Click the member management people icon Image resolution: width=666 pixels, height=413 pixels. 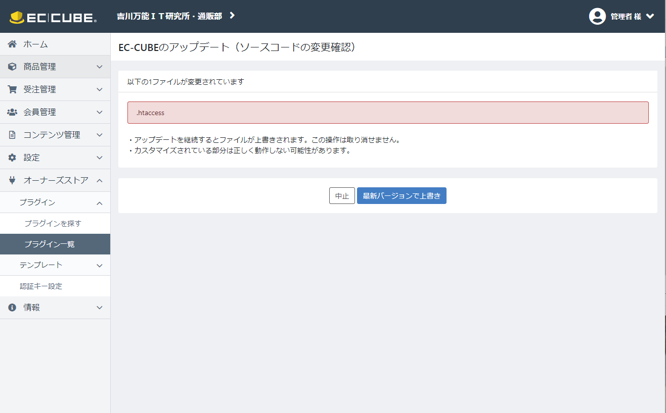[x=13, y=112]
